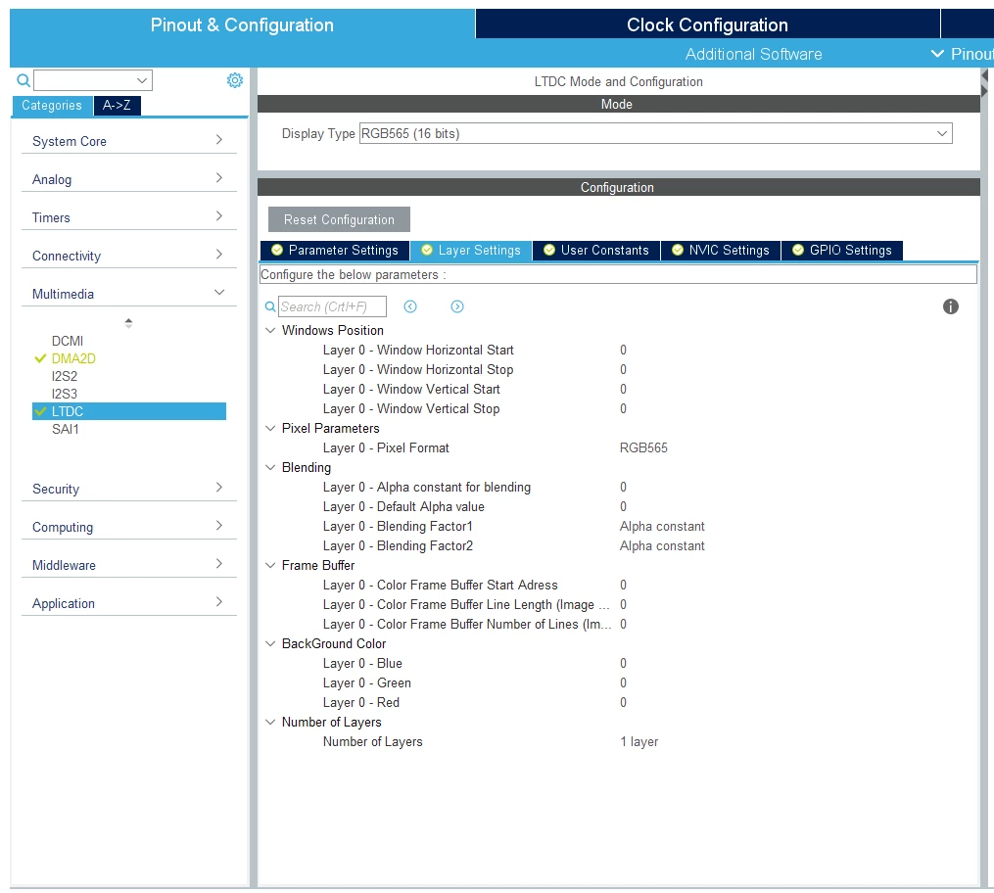Click the parameter Search field
994x893 pixels.
[332, 306]
